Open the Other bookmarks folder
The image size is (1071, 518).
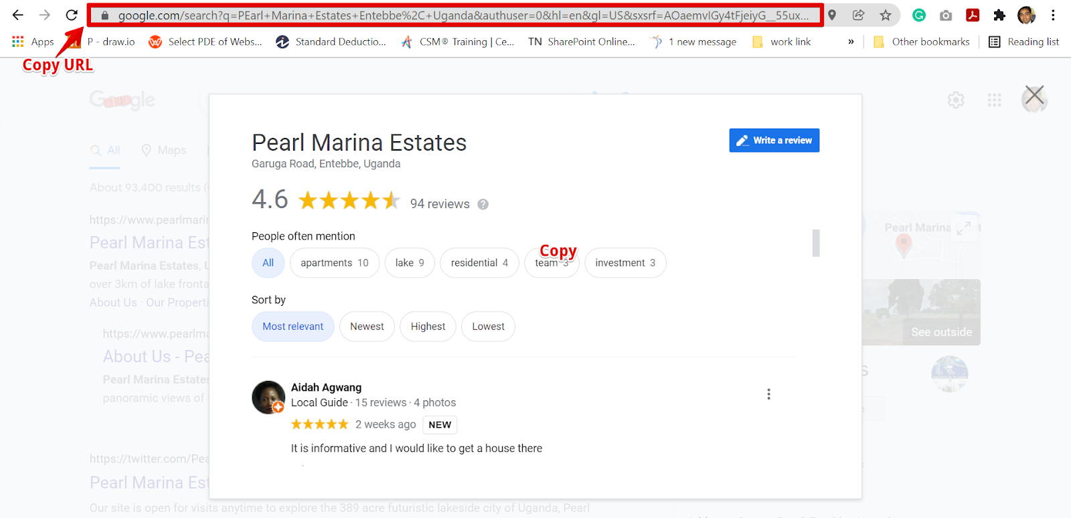(922, 41)
